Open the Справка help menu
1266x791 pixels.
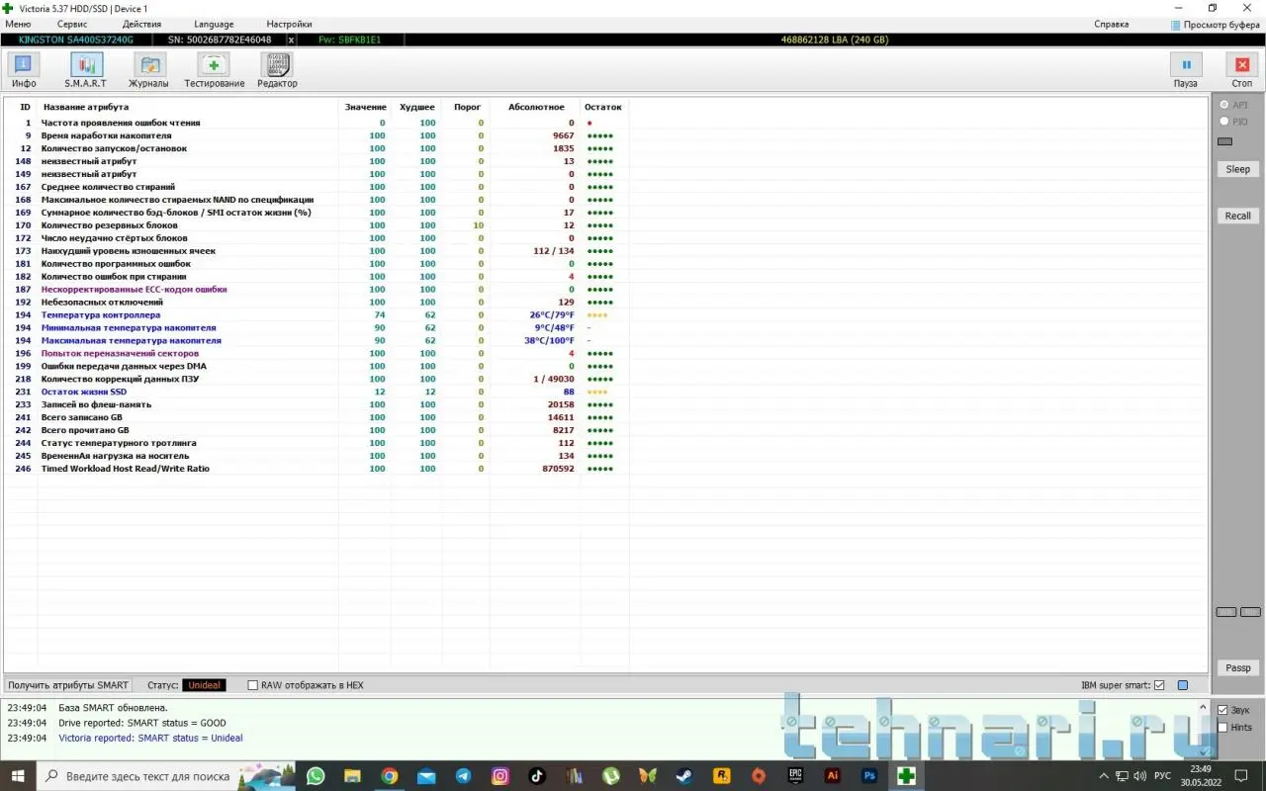pos(1112,24)
